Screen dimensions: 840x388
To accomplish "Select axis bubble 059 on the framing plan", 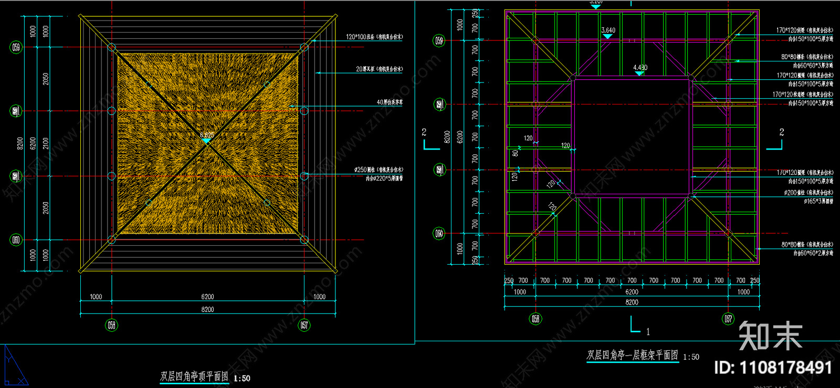I will pos(439,40).
